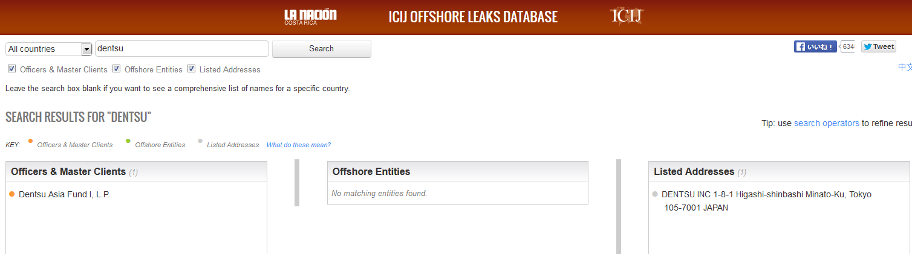The height and width of the screenshot is (254, 912).
Task: Click the country dropdown arrow button
Action: click(86, 49)
